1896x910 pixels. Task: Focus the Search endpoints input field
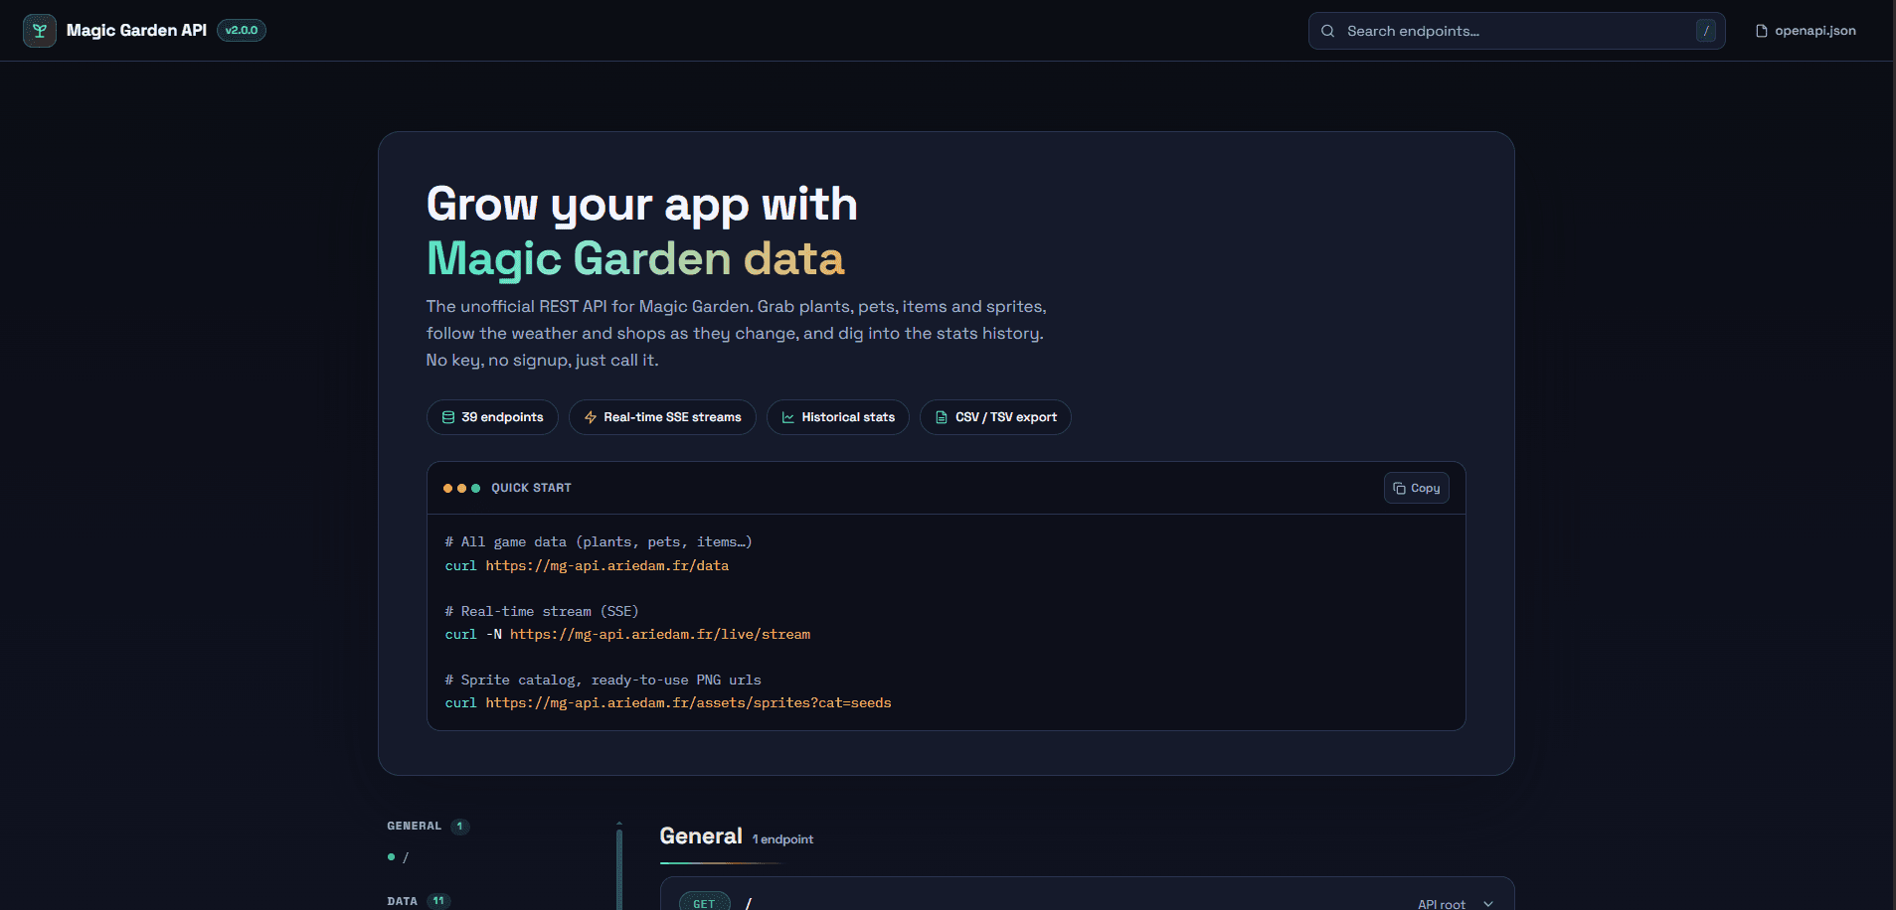(x=1516, y=31)
